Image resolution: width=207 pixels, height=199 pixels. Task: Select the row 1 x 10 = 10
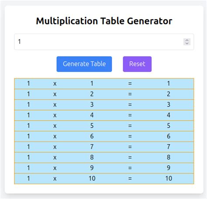pyautogui.click(x=104, y=179)
